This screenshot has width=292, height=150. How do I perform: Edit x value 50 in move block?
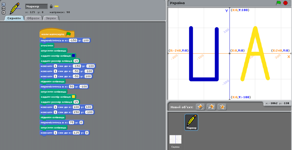71,86
